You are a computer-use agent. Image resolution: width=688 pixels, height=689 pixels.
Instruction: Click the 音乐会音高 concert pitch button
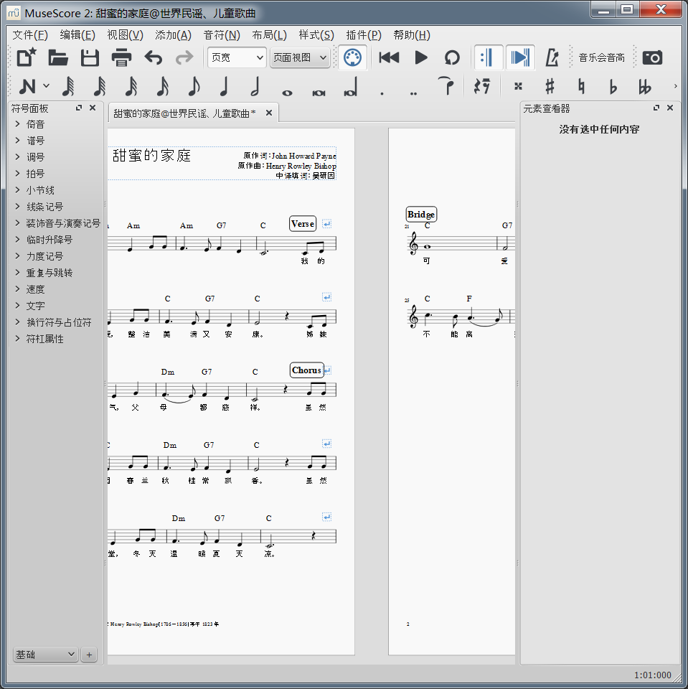(601, 58)
